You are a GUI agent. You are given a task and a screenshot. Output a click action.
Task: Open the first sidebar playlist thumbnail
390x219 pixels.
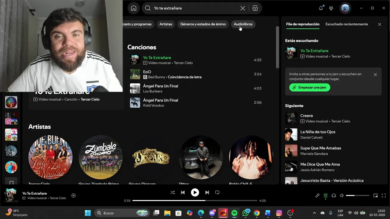pyautogui.click(x=11, y=102)
